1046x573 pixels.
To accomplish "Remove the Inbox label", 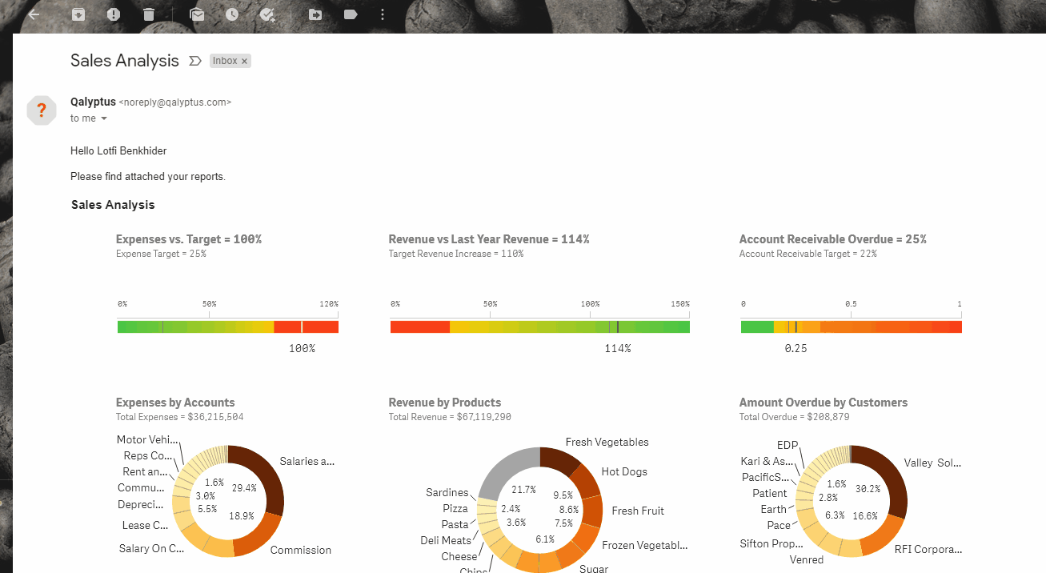I will click(245, 61).
